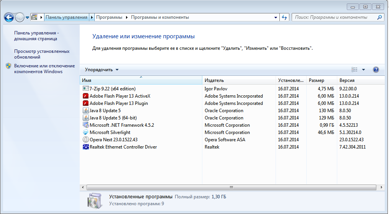This screenshot has width=389, height=214.
Task: Close the programs window
Action: (x=378, y=7)
